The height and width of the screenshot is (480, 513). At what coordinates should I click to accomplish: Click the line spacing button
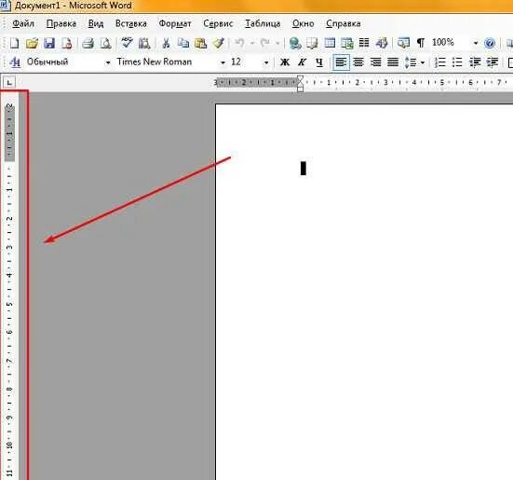411,62
